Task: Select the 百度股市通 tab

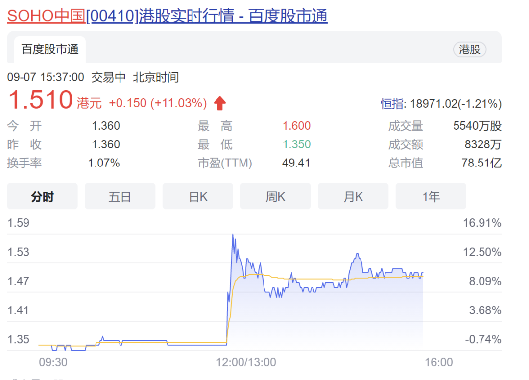Action: 49,49
